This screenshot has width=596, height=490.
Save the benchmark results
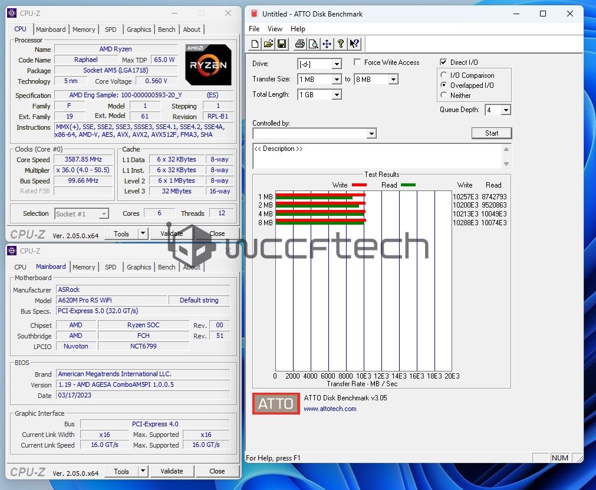coord(282,43)
